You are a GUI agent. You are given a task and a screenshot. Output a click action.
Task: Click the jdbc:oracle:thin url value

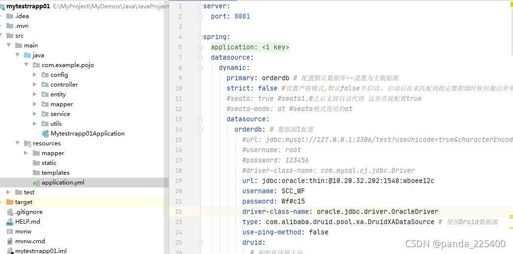click(348, 181)
